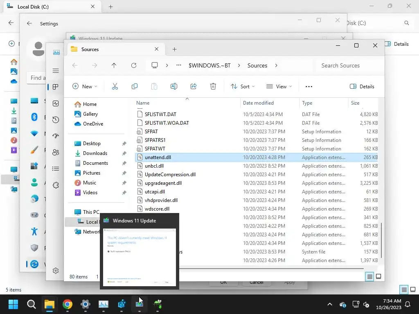Toggle Details pane in Sources window
This screenshot has width=419, height=314.
[362, 87]
